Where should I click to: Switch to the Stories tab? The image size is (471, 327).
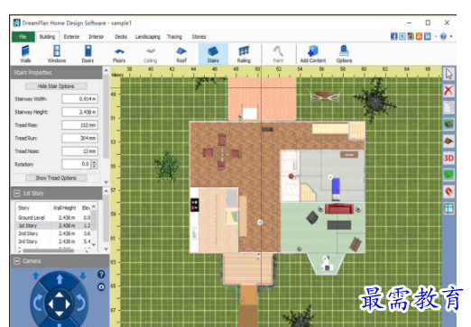[199, 37]
